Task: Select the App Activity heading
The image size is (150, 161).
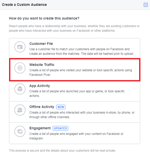Action: (x=40, y=86)
